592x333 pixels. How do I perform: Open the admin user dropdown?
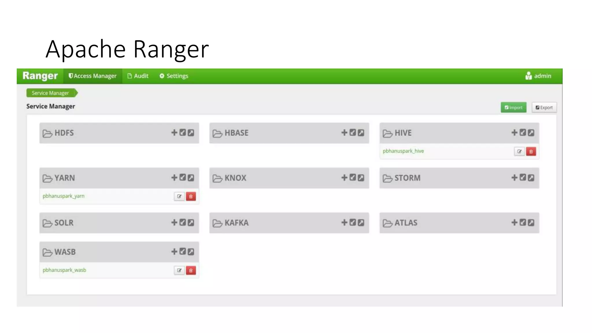click(538, 76)
